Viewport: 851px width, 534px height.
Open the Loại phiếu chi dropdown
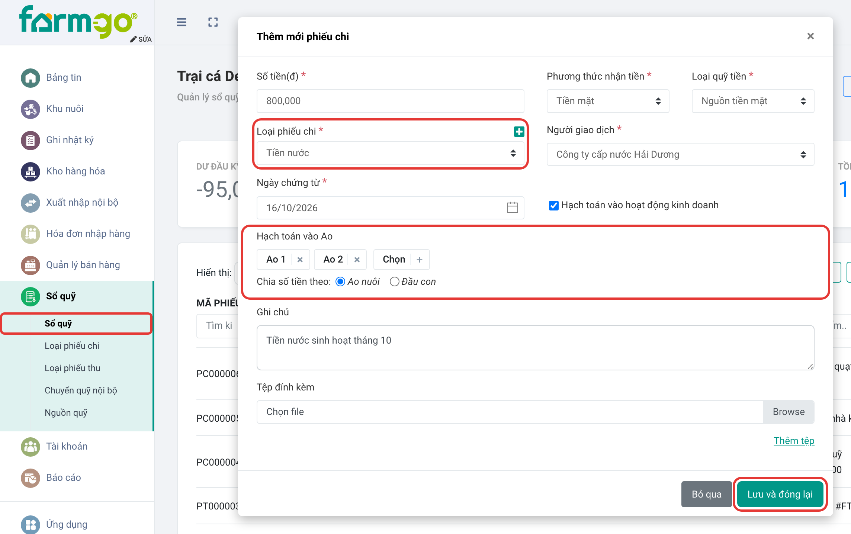click(x=390, y=153)
